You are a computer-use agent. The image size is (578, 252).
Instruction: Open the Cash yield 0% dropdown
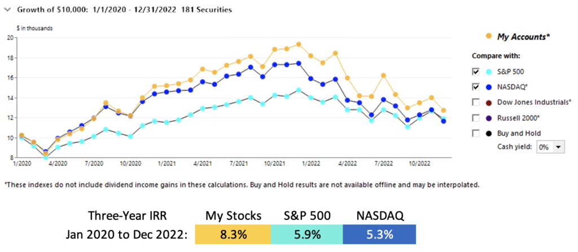tap(551, 147)
